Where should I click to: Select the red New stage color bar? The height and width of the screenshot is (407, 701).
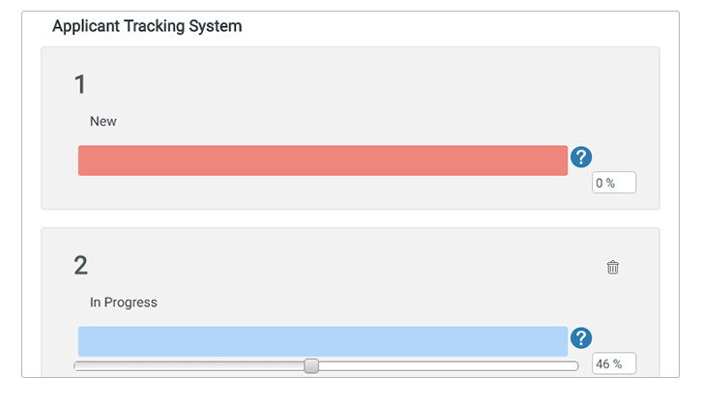click(323, 160)
